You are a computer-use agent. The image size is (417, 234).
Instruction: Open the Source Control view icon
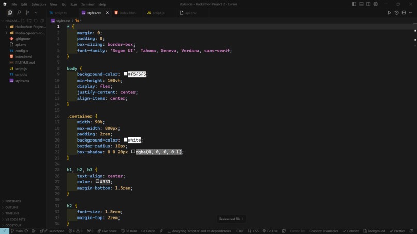[27, 13]
